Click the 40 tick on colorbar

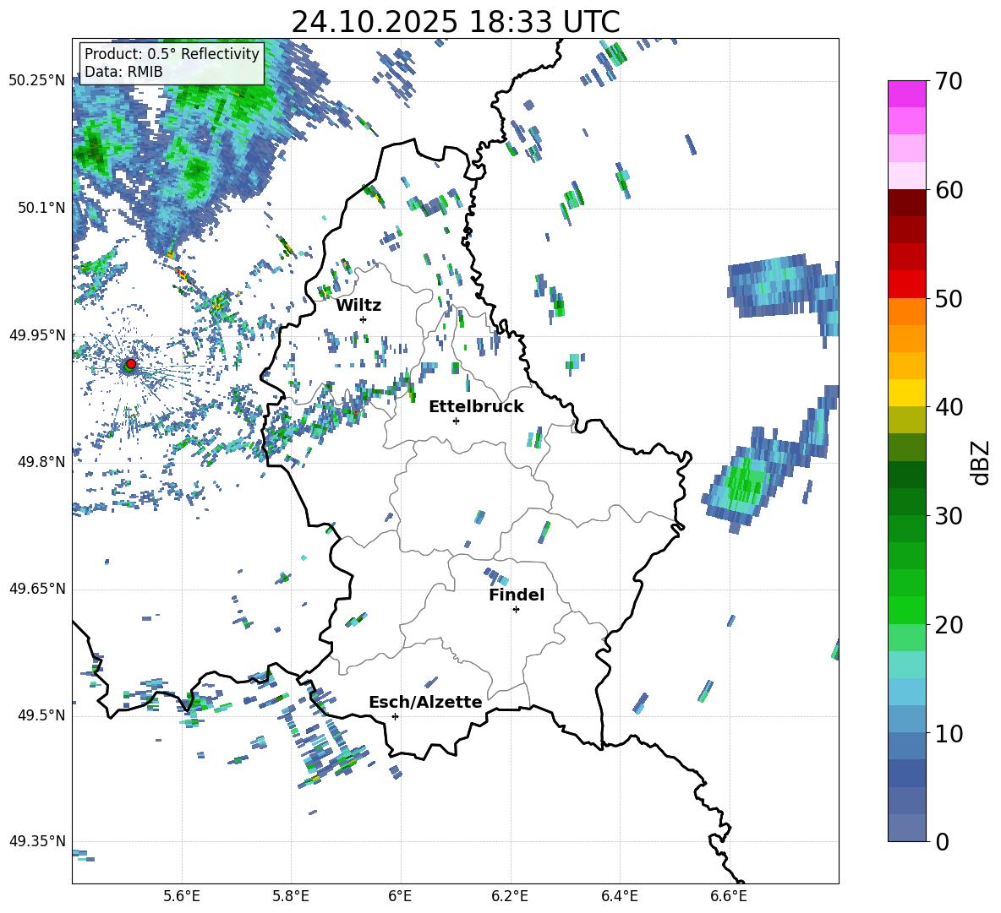click(x=948, y=407)
